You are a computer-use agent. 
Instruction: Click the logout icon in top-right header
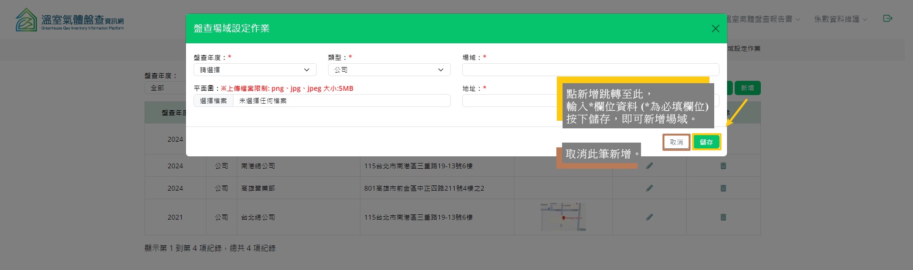click(887, 19)
